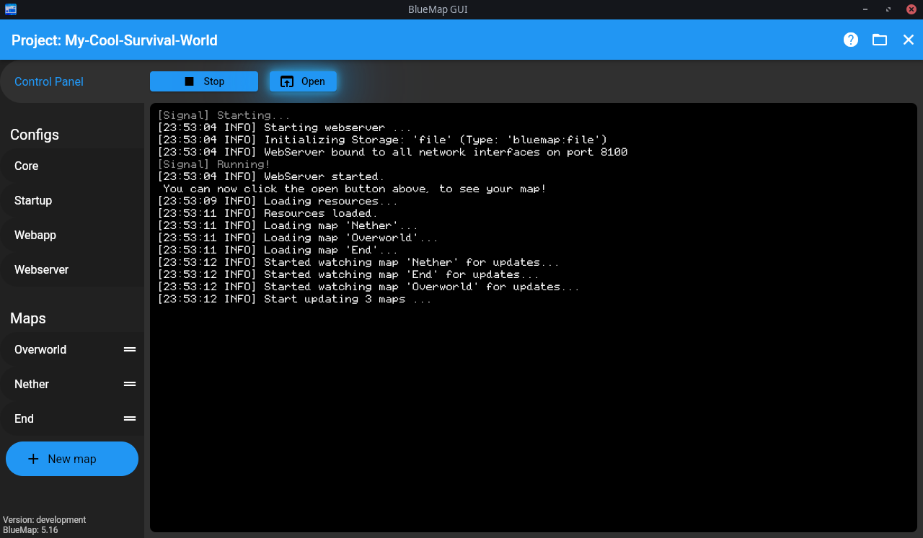
Task: Open the End map options menu
Action: [x=130, y=418]
